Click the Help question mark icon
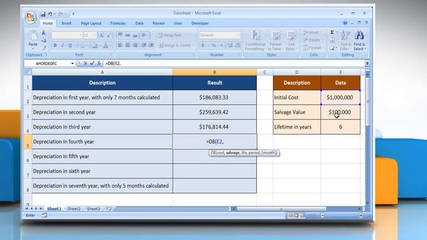Viewport: 427px width, 240px height. point(345,23)
